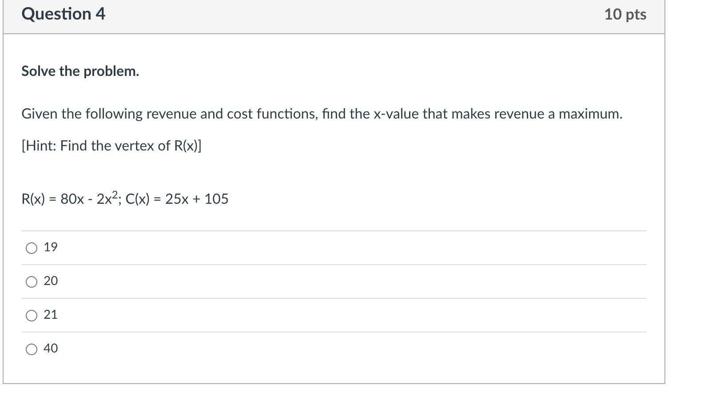Image resolution: width=708 pixels, height=396 pixels.
Task: Select the radio button for answer 21
Action: 31,315
